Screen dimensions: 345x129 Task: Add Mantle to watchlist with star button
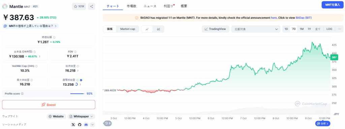pyautogui.click(x=79, y=6)
